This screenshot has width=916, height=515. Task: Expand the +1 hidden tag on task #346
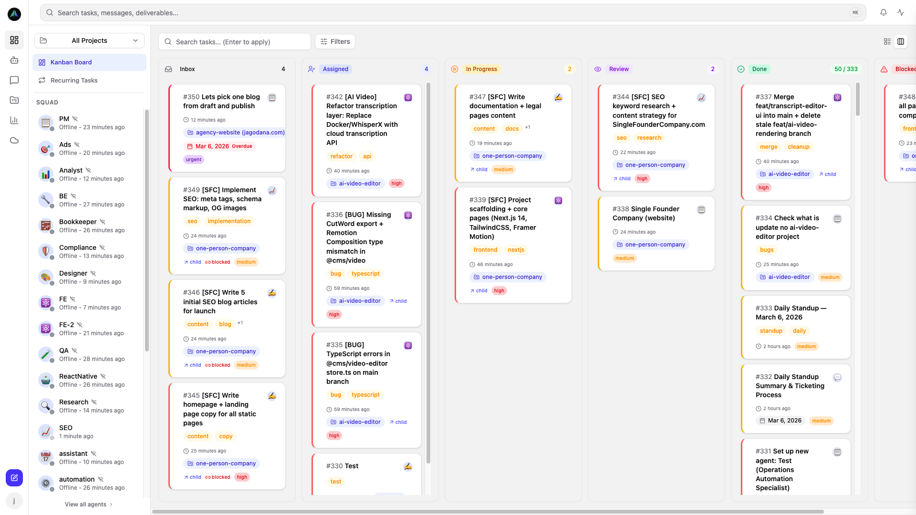coord(240,323)
